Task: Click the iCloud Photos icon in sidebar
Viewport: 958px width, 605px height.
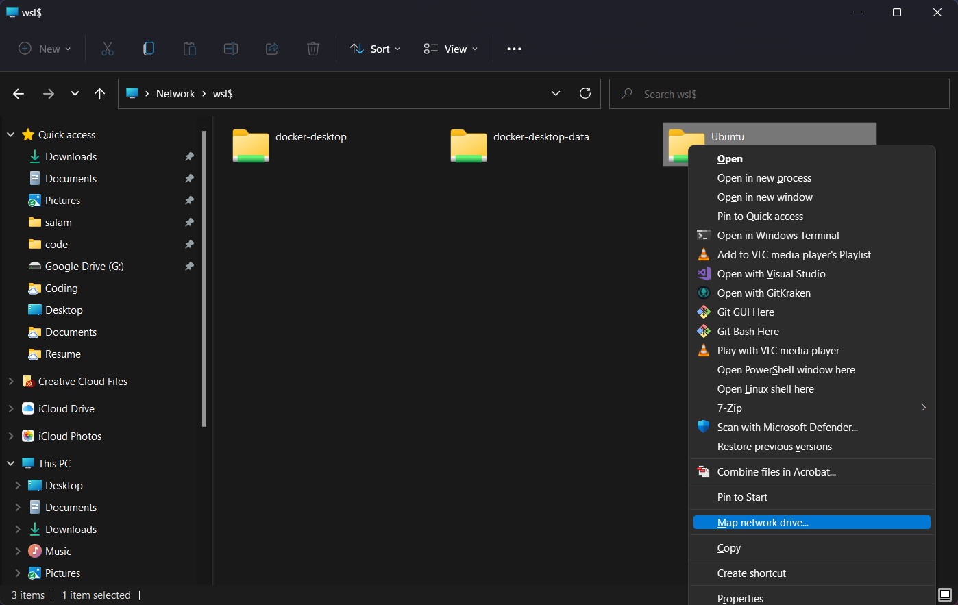Action: (x=28, y=436)
